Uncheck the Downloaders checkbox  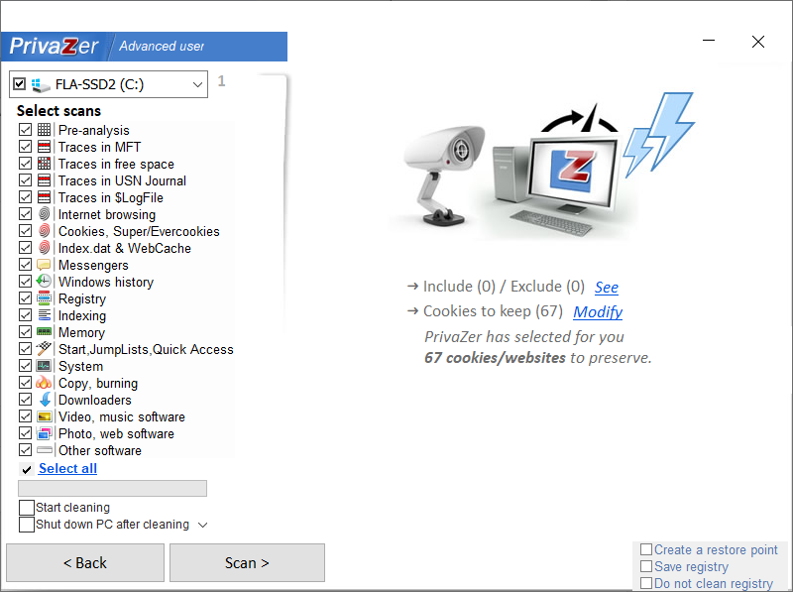(x=26, y=400)
